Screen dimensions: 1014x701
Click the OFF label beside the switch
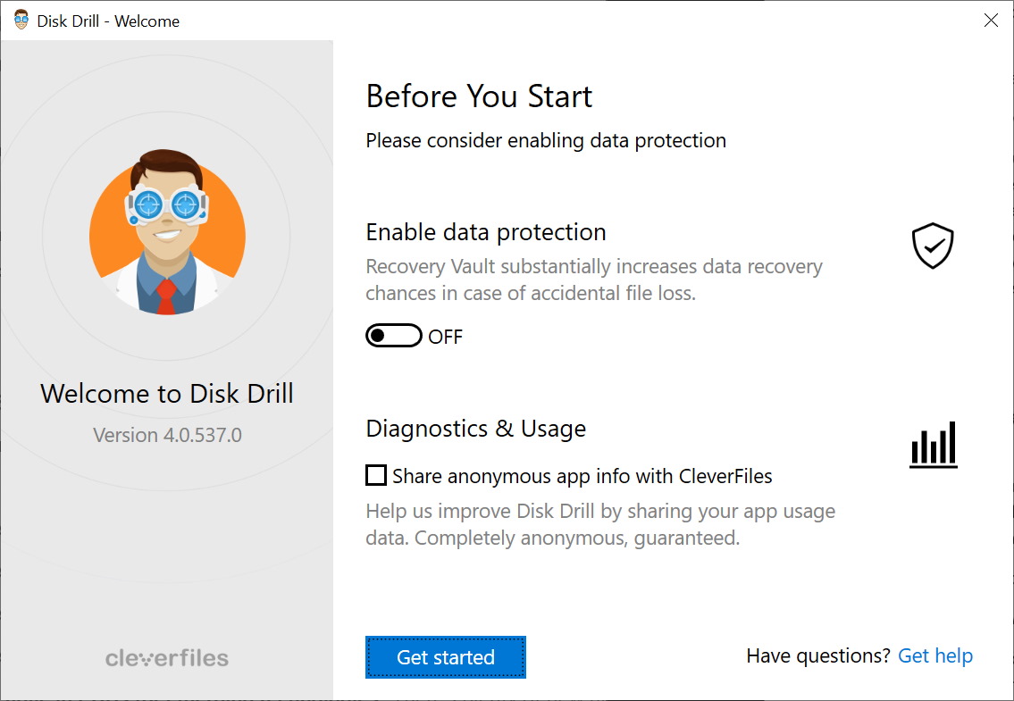pos(446,337)
